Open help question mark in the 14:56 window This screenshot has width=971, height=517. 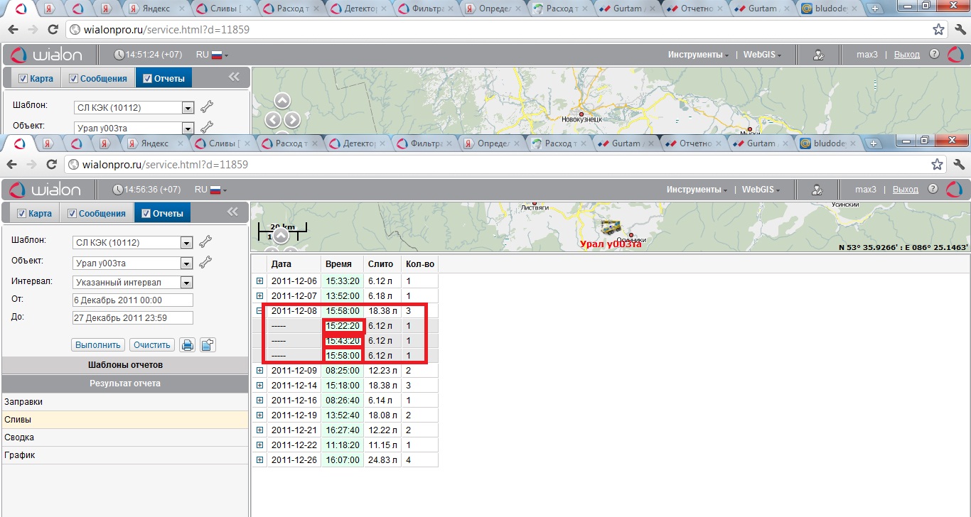[x=933, y=190]
